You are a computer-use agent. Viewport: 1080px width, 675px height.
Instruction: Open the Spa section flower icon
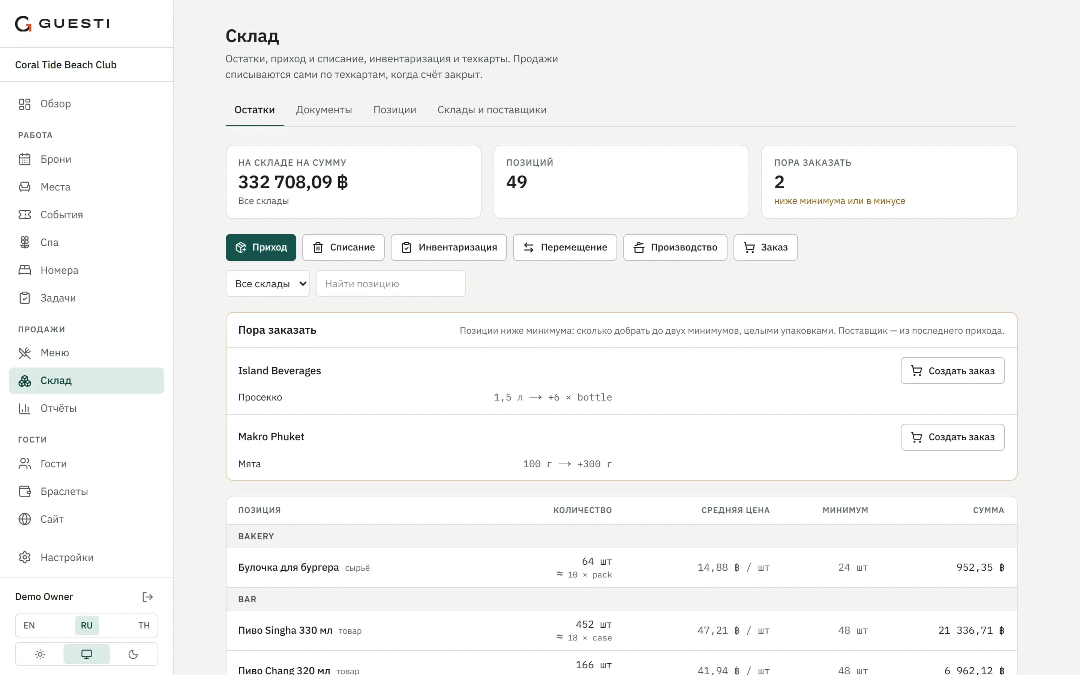(24, 242)
